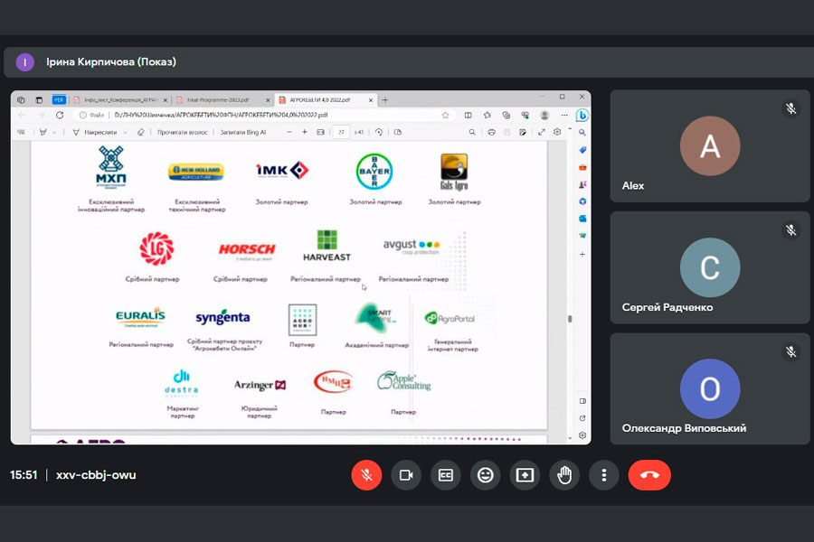Toggle the camera on or off
This screenshot has height=542, width=814.
(x=406, y=475)
